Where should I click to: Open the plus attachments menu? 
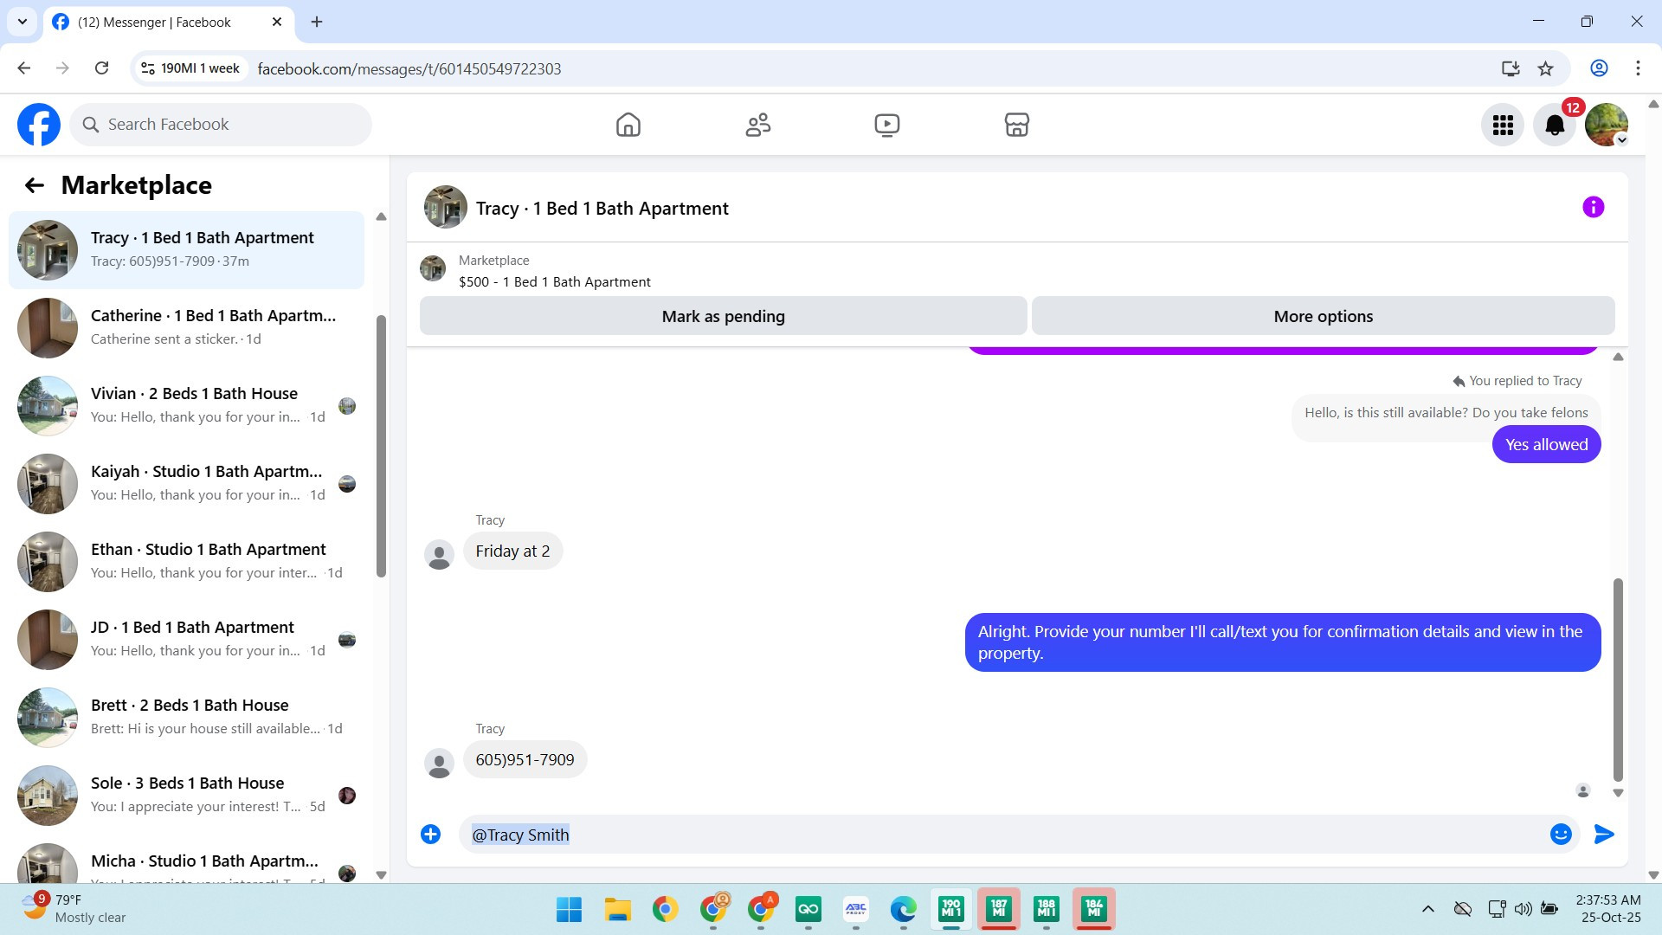click(x=430, y=834)
